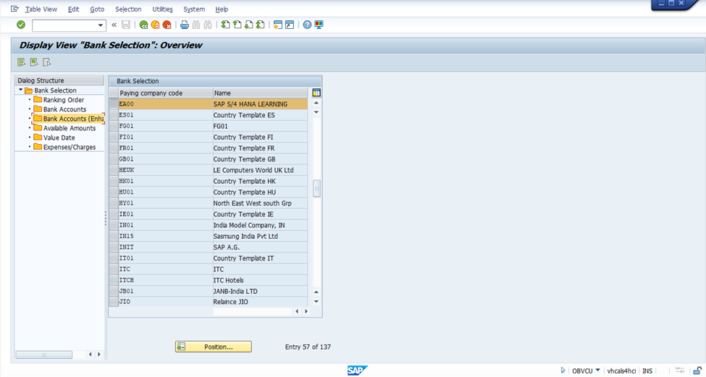Open the SAP window menu icon left of Table View
The image size is (706, 377).
tap(14, 9)
